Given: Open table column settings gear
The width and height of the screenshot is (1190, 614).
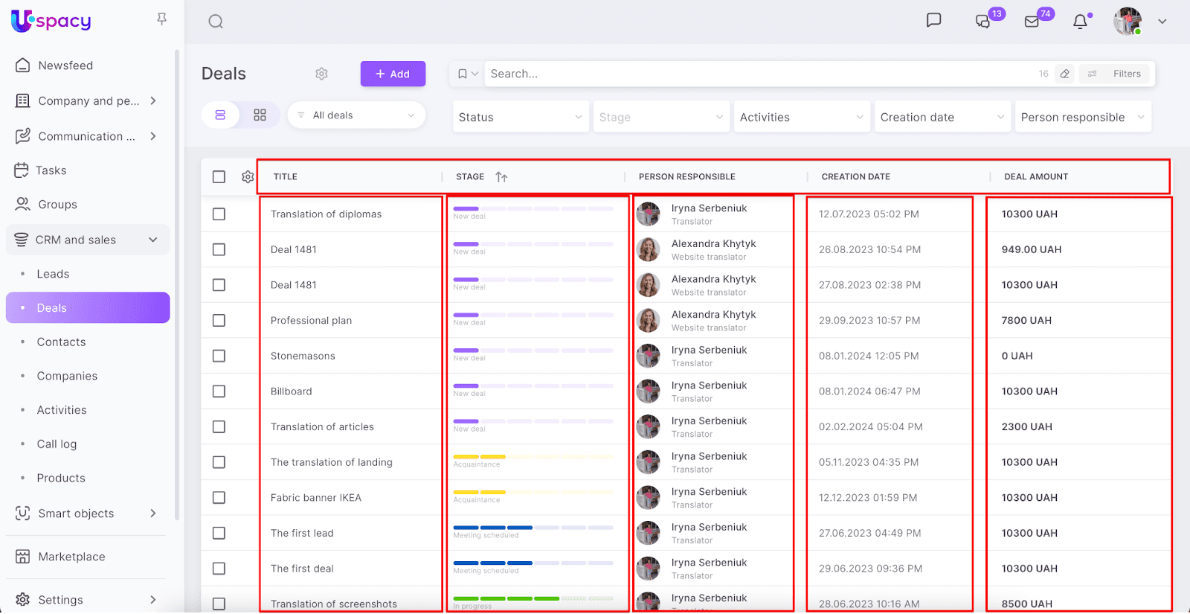Looking at the screenshot, I should click(x=248, y=177).
